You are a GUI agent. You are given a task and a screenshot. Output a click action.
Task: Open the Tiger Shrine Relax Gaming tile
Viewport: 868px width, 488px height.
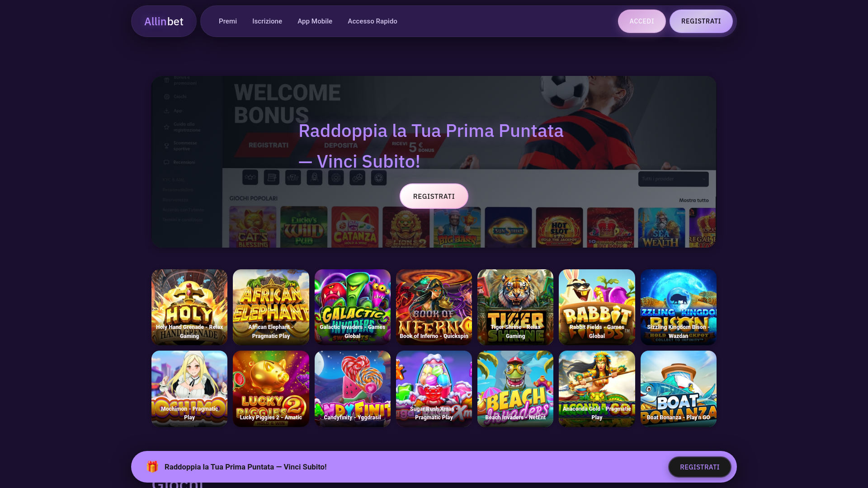tap(515, 307)
